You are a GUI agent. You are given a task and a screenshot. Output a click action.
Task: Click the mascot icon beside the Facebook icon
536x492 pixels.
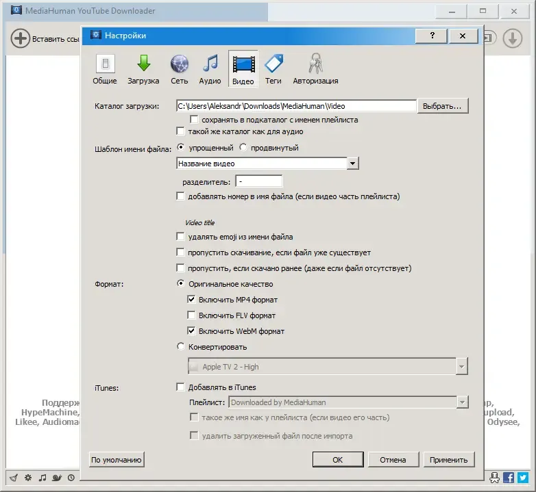point(495,478)
